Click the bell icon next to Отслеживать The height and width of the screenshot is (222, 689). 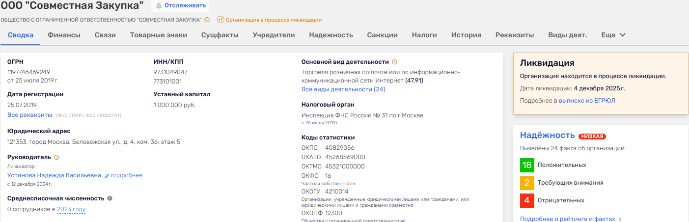[159, 6]
